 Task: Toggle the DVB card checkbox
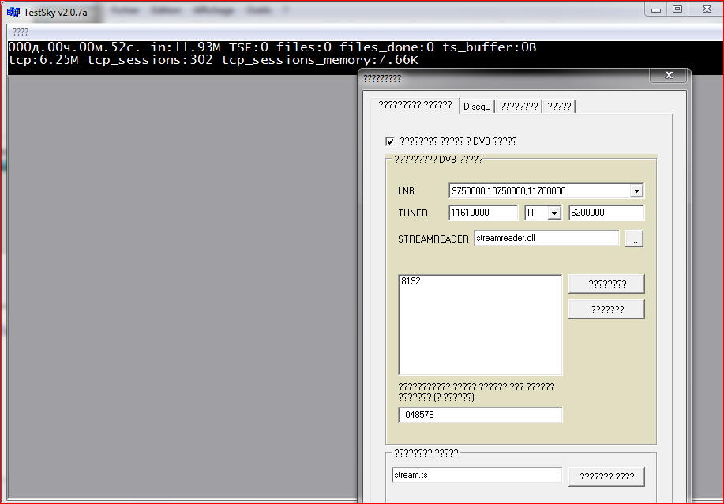point(390,141)
